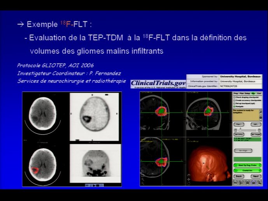Click the Set Target button
The width and height of the screenshot is (268, 201).
(x=256, y=135)
